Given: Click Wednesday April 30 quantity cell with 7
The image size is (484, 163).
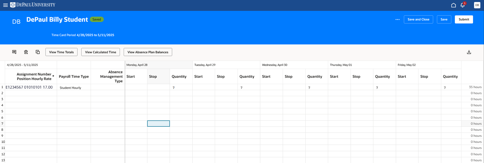Looking at the screenshot, I should point(317,87).
